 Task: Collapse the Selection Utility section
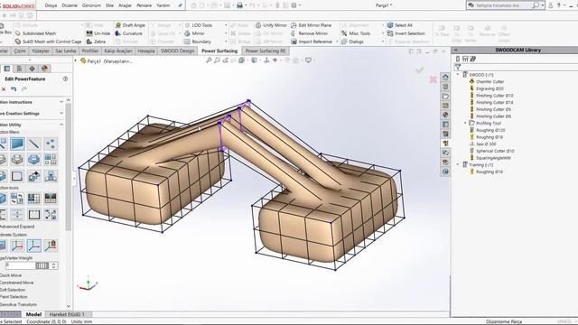coord(61,125)
